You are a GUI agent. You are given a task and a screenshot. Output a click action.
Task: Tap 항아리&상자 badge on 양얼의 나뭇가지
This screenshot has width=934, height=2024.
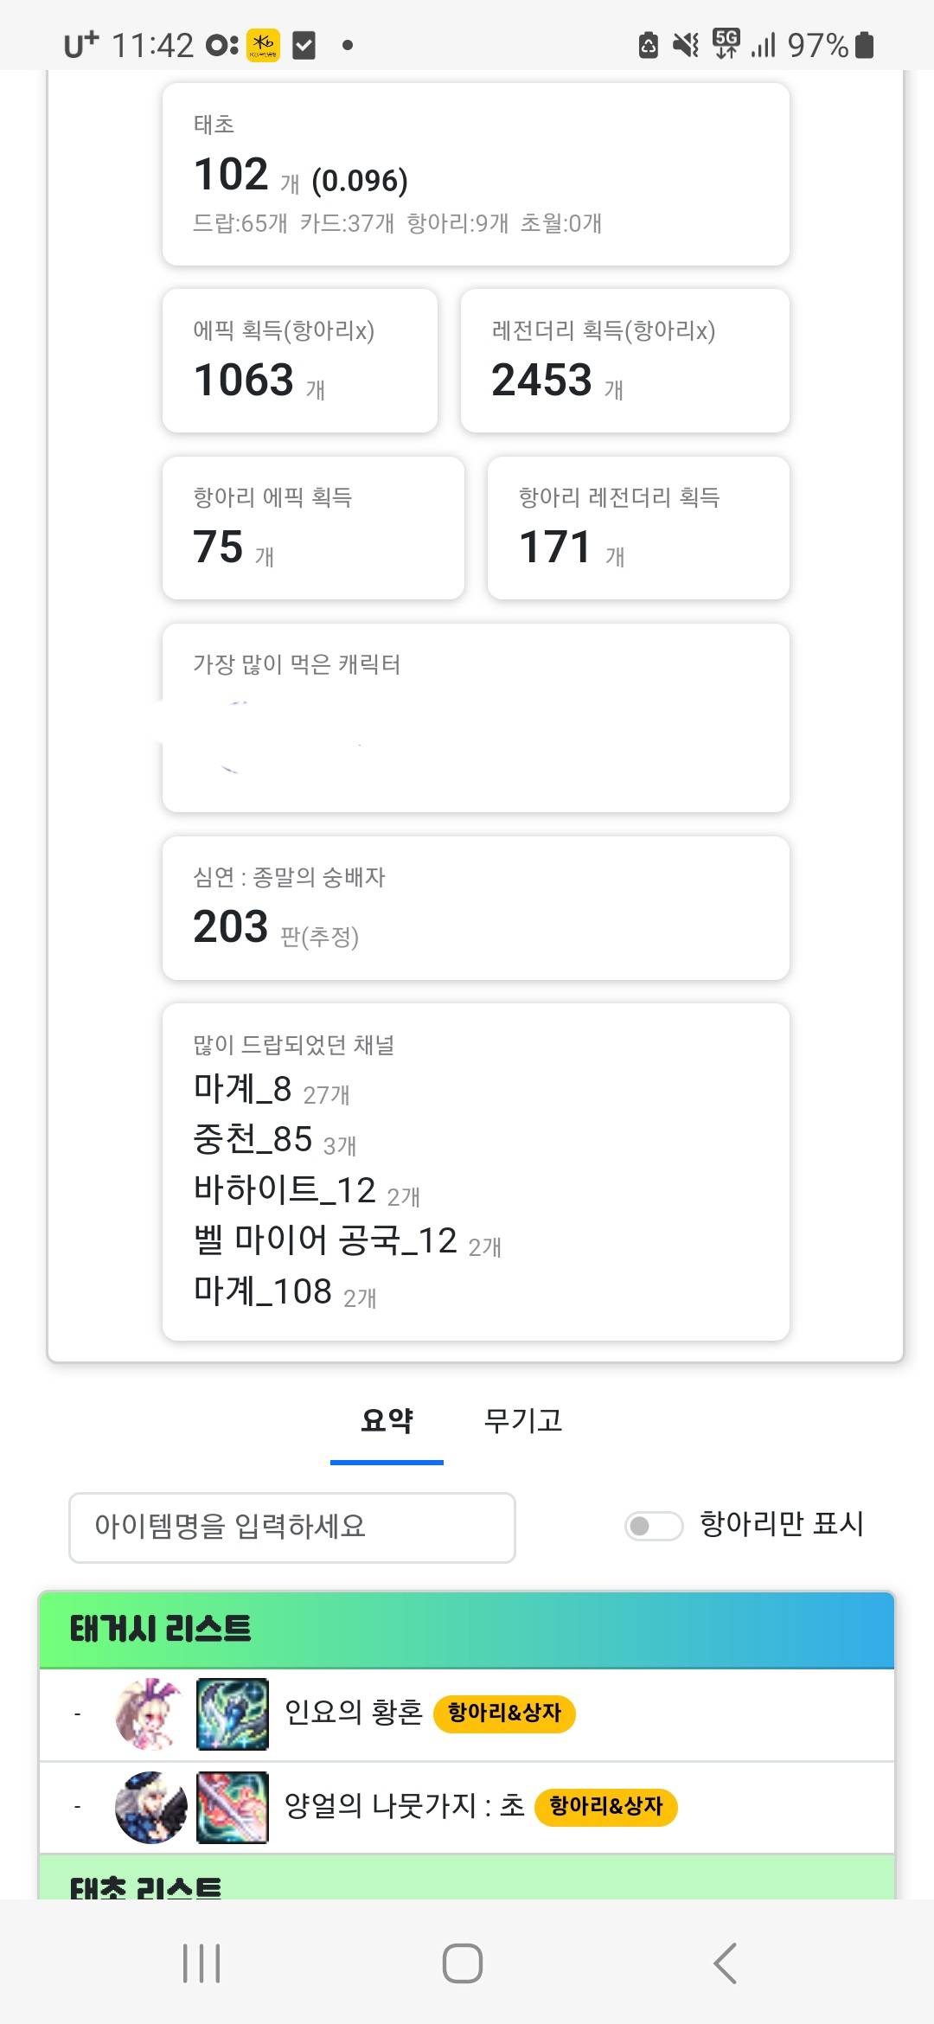click(605, 1807)
